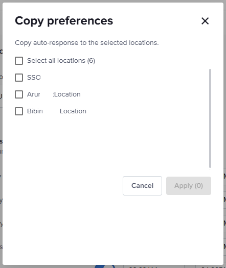Viewport: 226px width, 268px height.
Task: Click the 'Bibin' name in the location list
Action: (35, 111)
